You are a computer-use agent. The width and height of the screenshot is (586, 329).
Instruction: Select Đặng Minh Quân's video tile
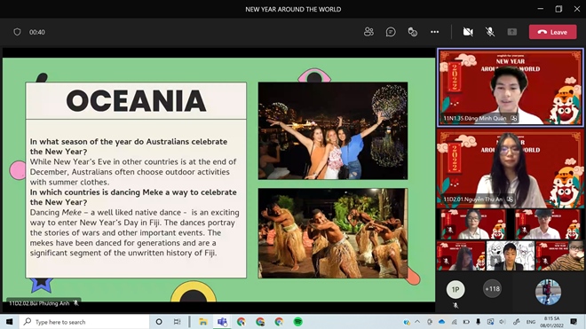[511, 88]
